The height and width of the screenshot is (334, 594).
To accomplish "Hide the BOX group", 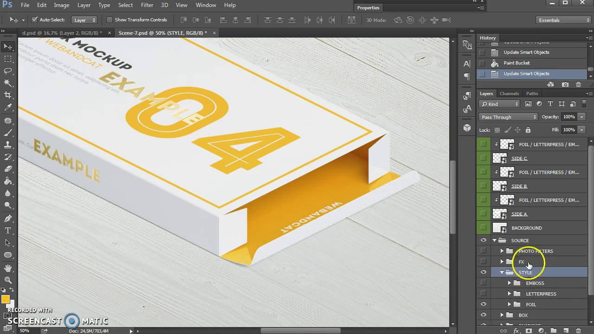I will pyautogui.click(x=483, y=315).
